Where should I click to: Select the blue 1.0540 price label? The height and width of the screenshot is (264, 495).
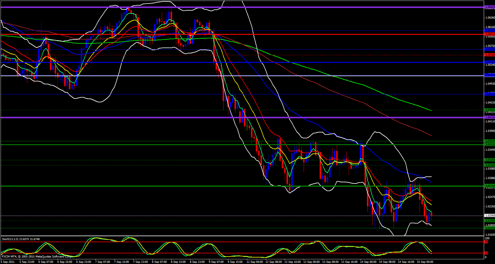click(489, 62)
